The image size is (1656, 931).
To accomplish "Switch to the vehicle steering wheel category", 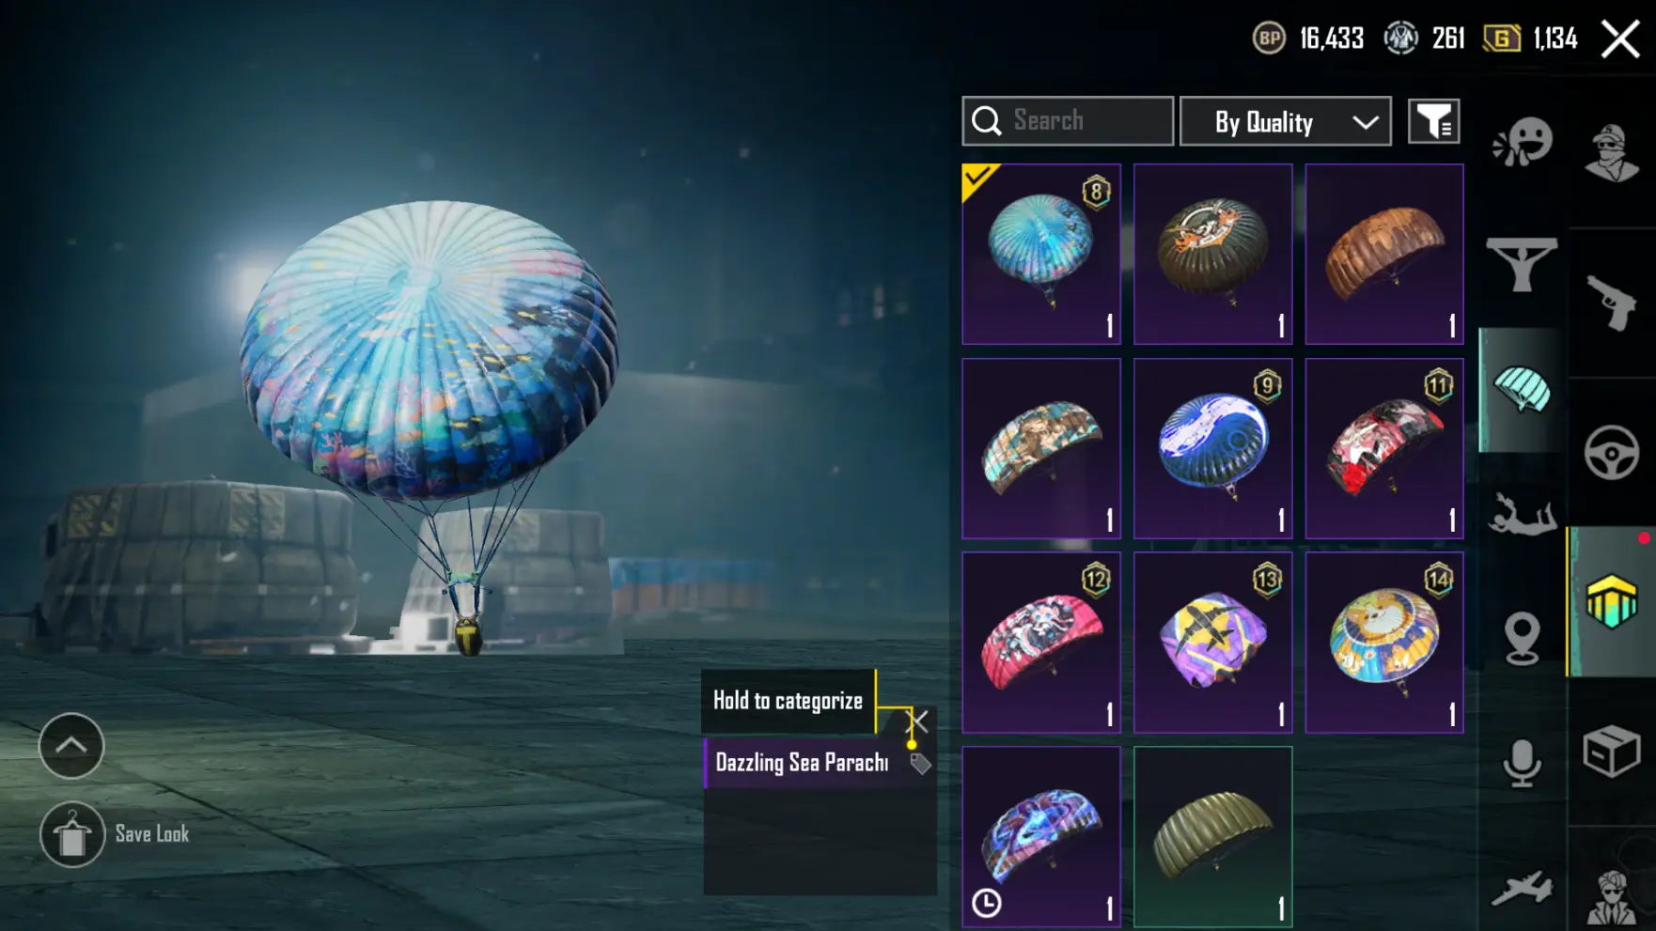I will click(x=1612, y=453).
